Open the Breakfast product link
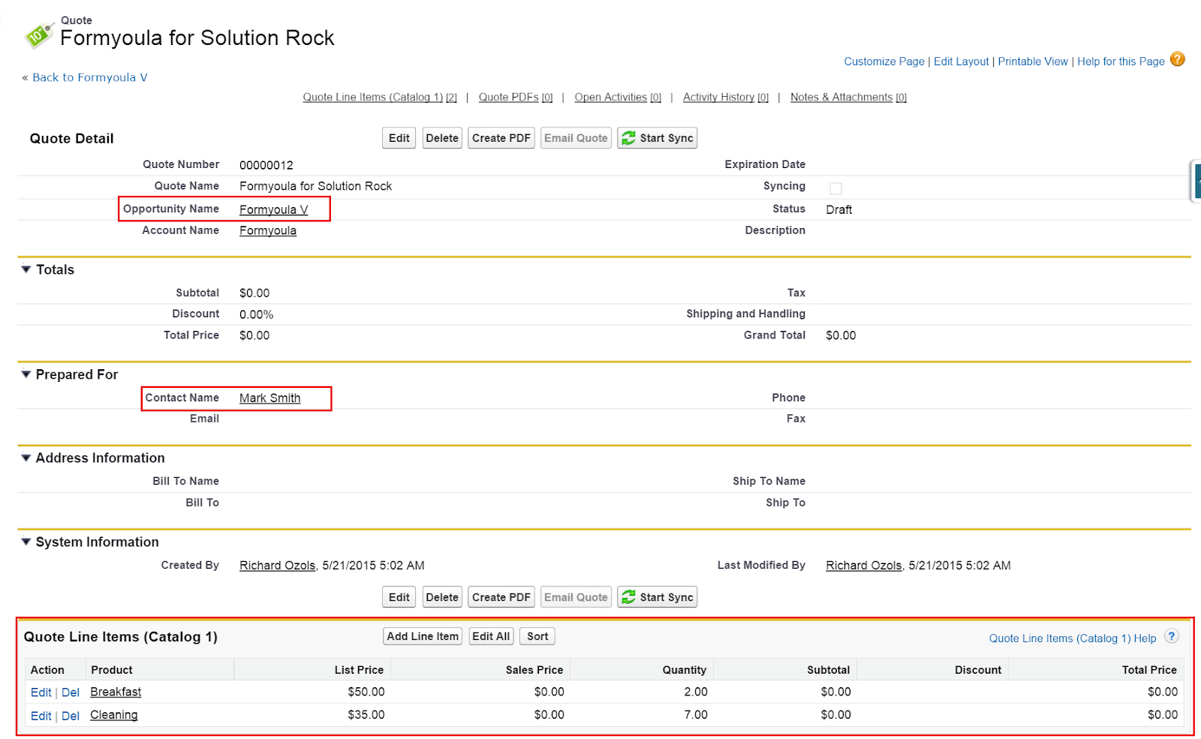The width and height of the screenshot is (1201, 739). coord(116,692)
